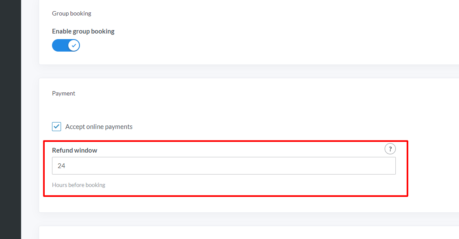
Task: Click the dark left sidebar strip
Action: [10, 119]
